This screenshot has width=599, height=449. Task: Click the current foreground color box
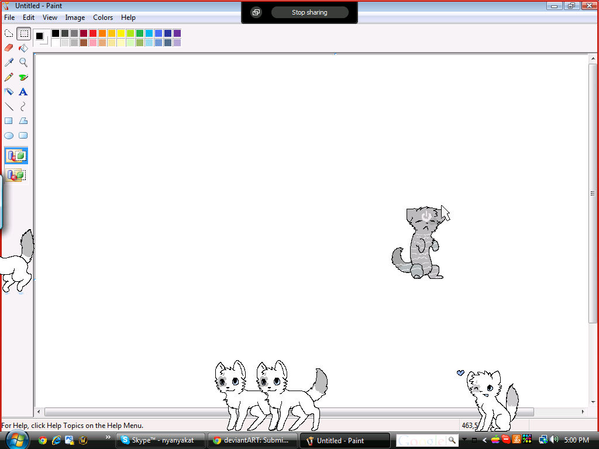[x=39, y=36]
